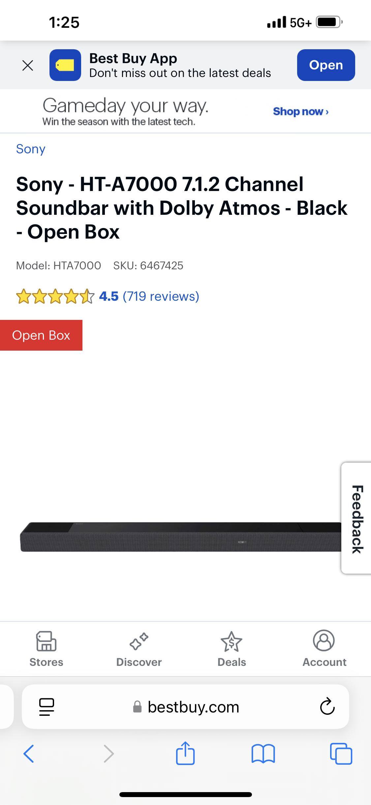371x805 pixels.
Task: Open the Deals tab
Action: pyautogui.click(x=232, y=649)
